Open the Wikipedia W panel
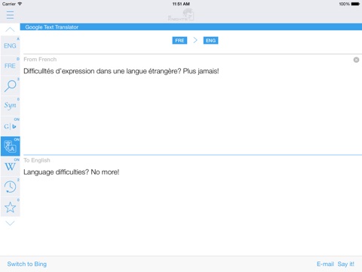 click(11, 166)
